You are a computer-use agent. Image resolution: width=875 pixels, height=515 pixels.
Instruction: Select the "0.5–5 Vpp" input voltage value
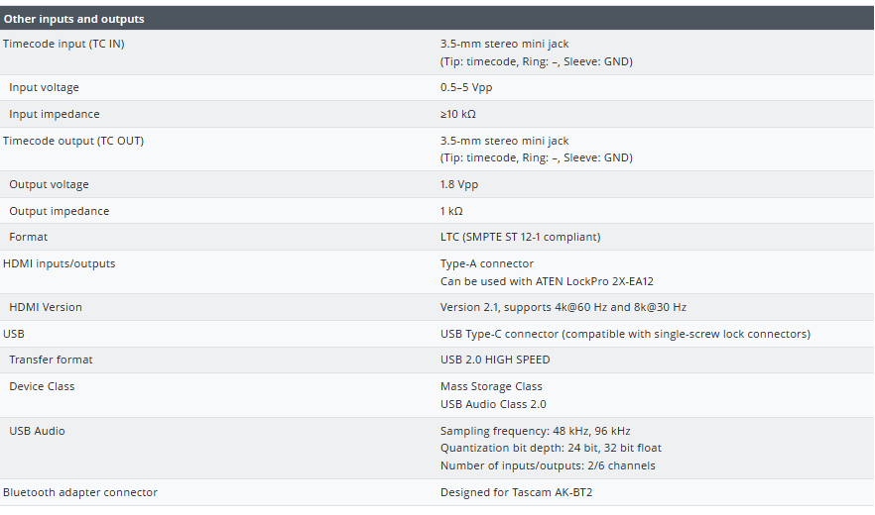[466, 87]
